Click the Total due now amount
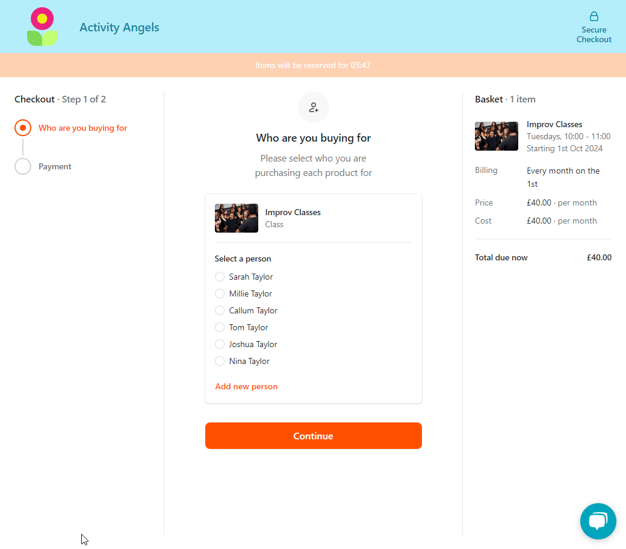626x549 pixels. (x=599, y=257)
